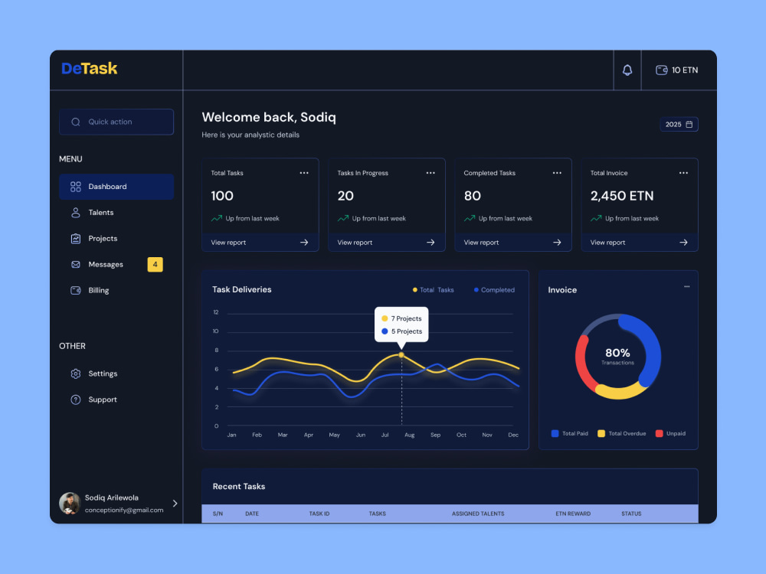Click the Settings gear icon

click(x=76, y=373)
